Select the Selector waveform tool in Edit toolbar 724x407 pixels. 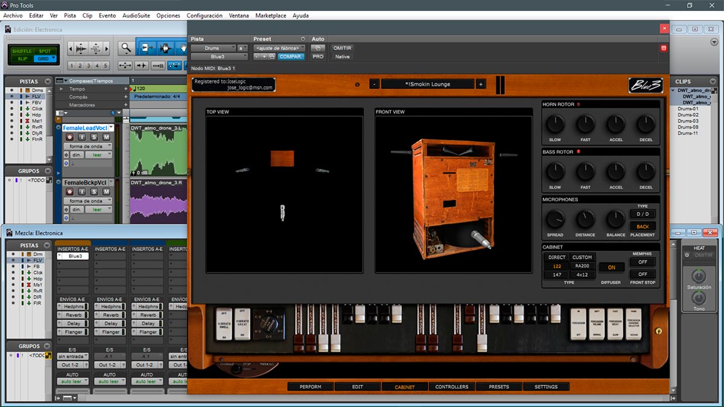[165, 48]
